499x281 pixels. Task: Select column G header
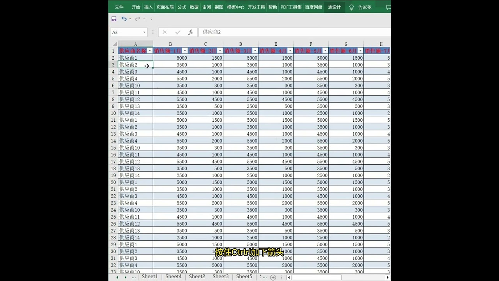(x=346, y=44)
